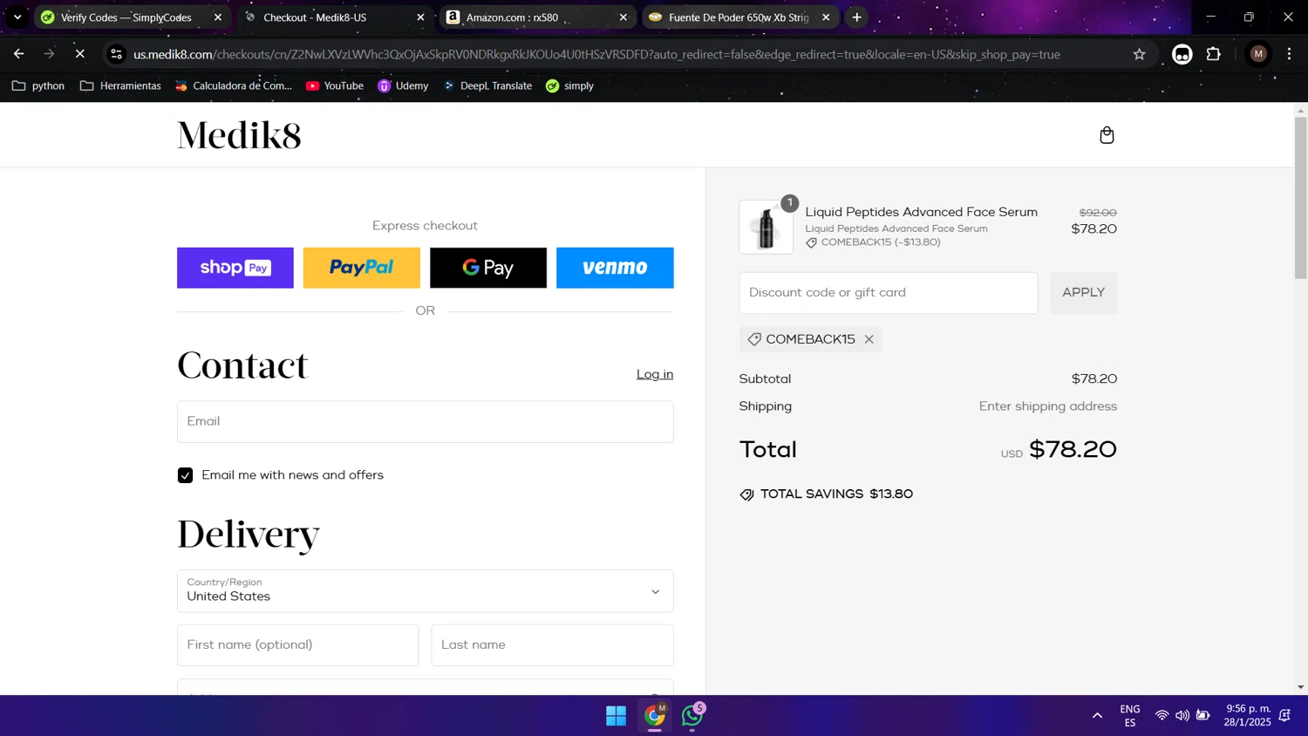This screenshot has width=1308, height=736.
Task: Click the Total $78.20 amount
Action: [x=1073, y=449]
